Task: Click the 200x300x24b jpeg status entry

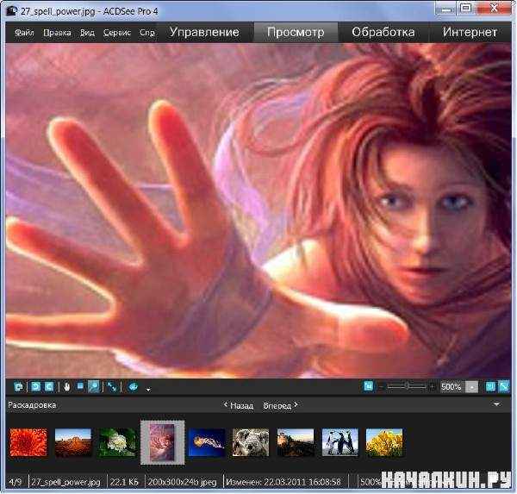Action: click(183, 482)
